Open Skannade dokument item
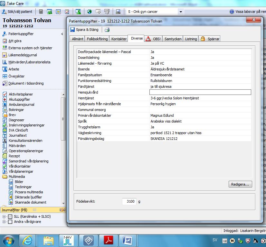Viewport: 266px width, 247px height. 28,202
